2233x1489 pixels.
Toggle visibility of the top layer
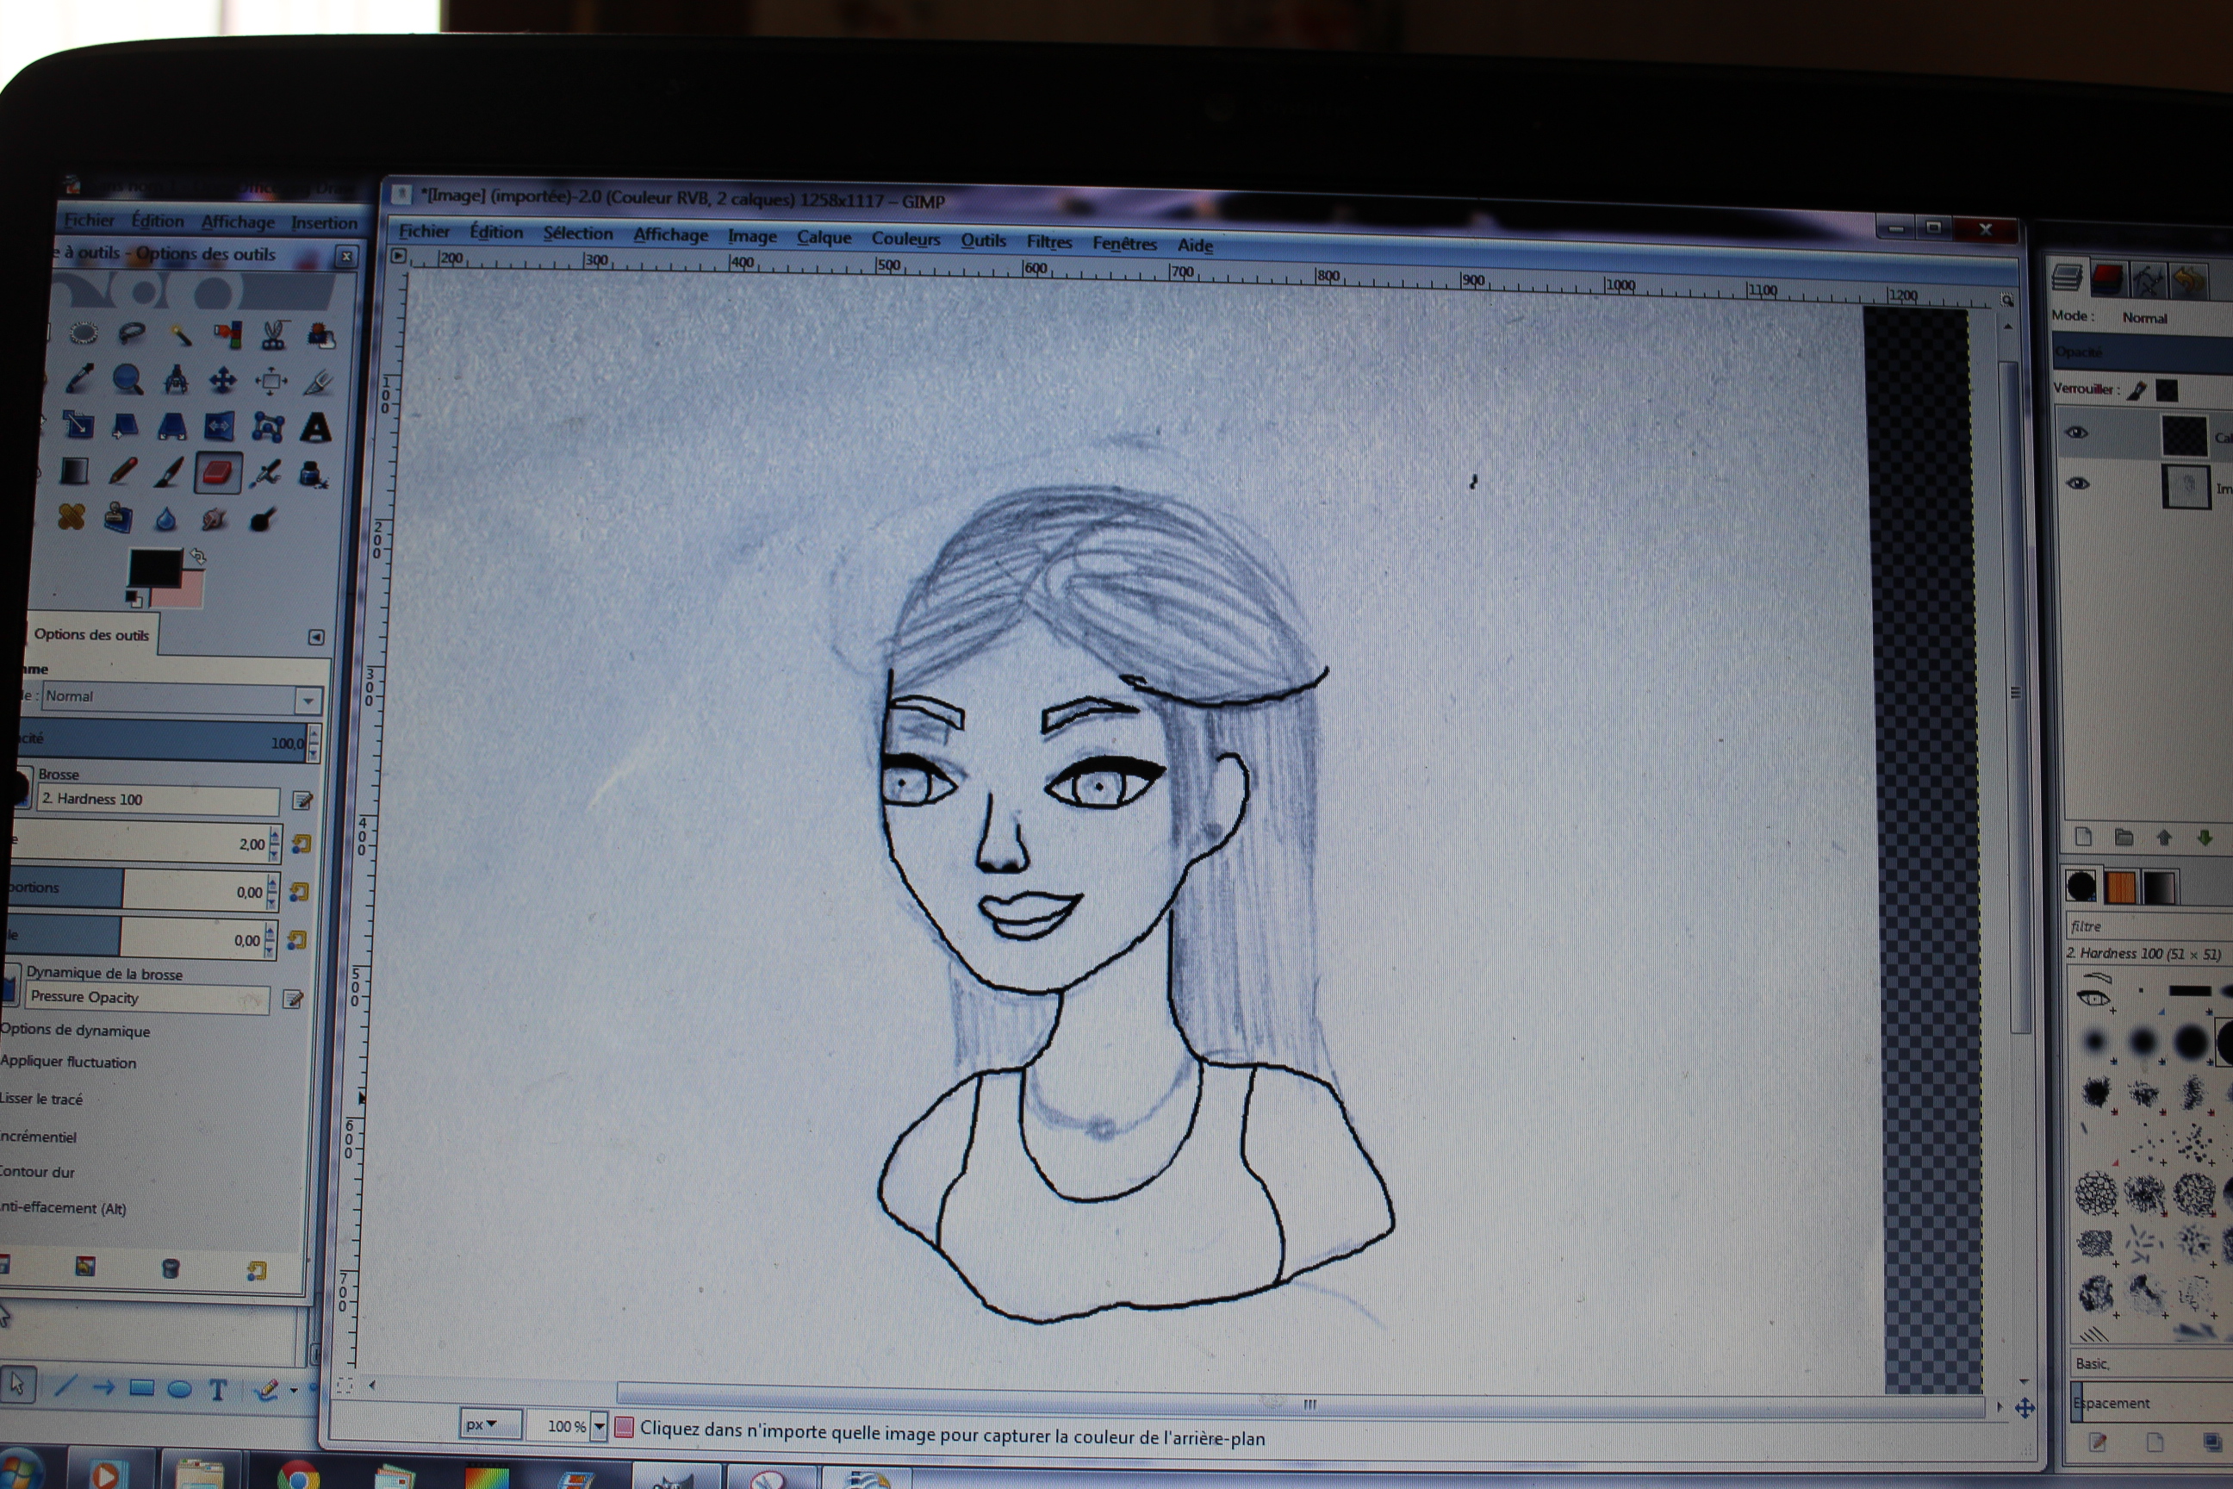tap(2076, 433)
